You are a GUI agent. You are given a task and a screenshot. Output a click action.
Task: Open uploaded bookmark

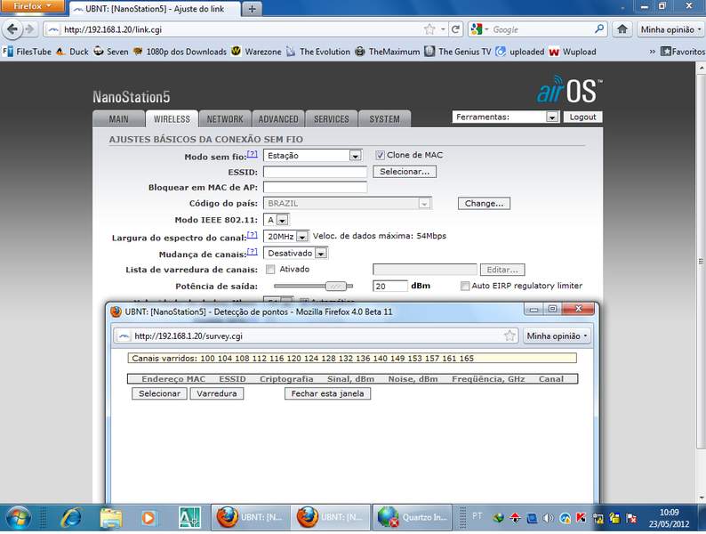[x=520, y=52]
